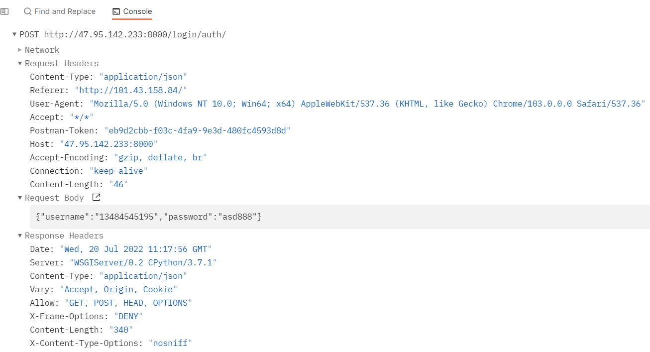Viewport: 650px width, 352px height.
Task: Click the Allow header methods value
Action: click(128, 303)
